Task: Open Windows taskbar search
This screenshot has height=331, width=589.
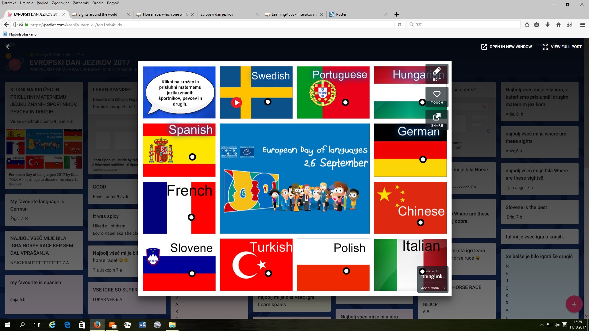Action: 22,325
